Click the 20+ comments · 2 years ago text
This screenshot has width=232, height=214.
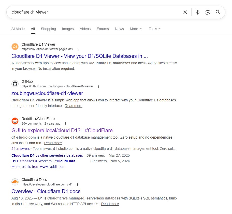[41, 124]
